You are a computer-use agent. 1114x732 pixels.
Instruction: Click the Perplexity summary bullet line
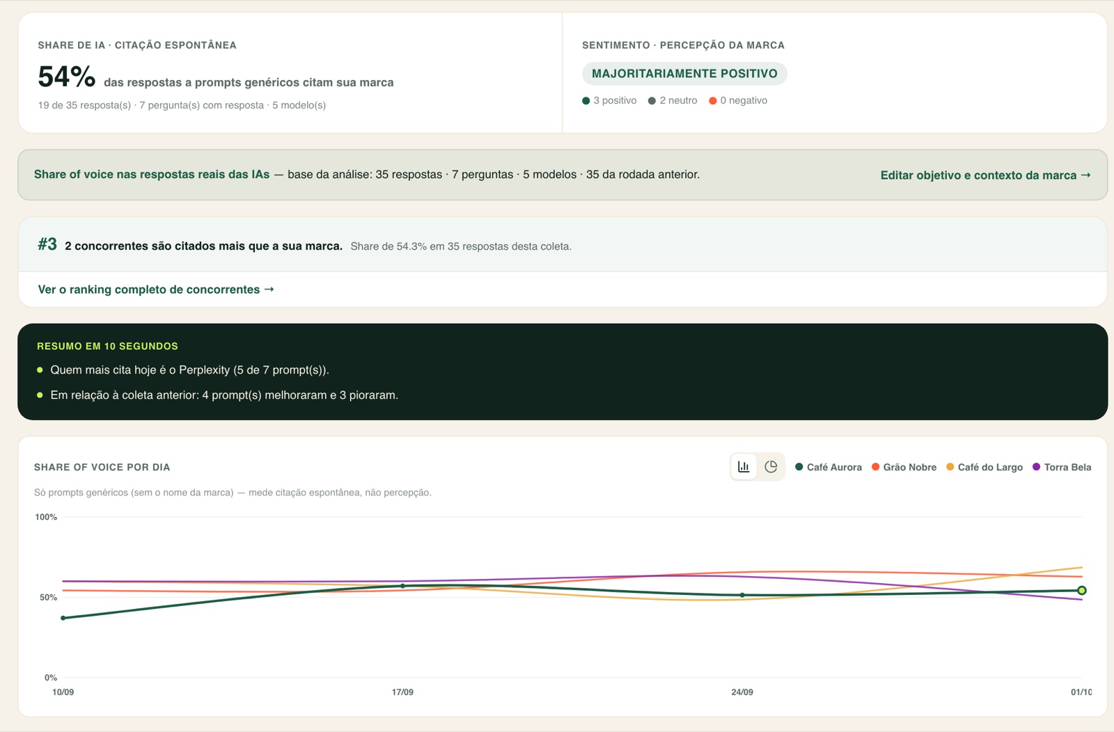point(189,370)
